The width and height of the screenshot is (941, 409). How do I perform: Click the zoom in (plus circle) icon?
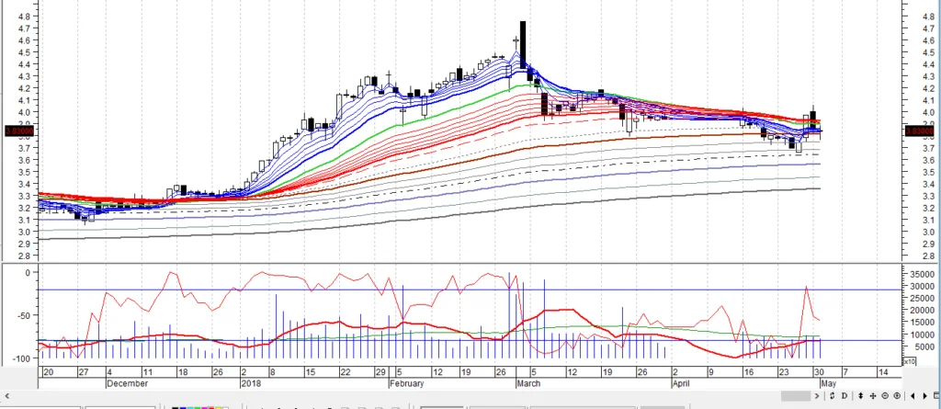pos(897,396)
